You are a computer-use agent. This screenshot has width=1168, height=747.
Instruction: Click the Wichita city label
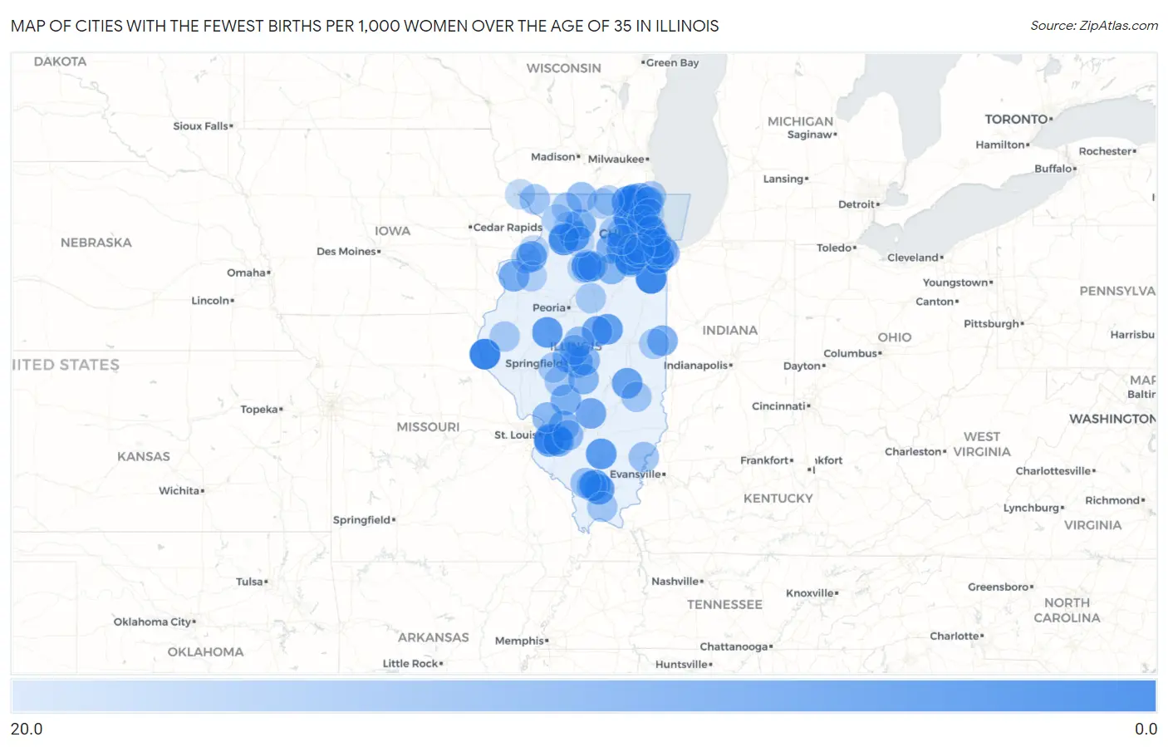[179, 490]
